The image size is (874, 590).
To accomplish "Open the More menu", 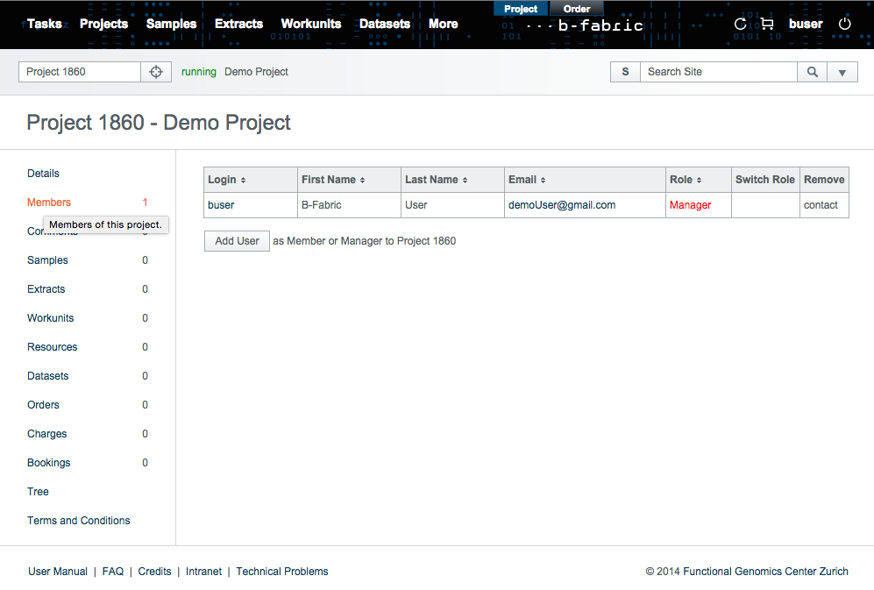I will [443, 24].
